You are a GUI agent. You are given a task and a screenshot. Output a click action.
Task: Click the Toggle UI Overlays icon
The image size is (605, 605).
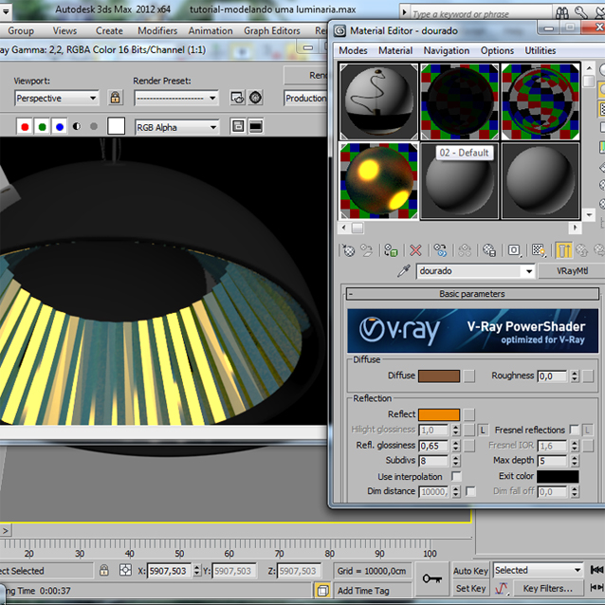click(238, 126)
